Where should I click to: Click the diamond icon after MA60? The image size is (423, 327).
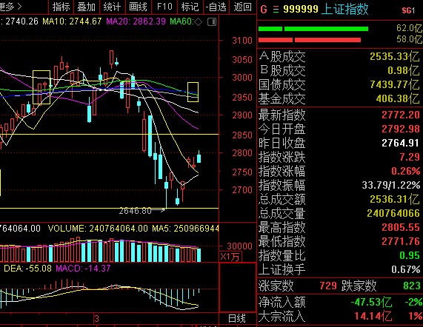(x=198, y=21)
